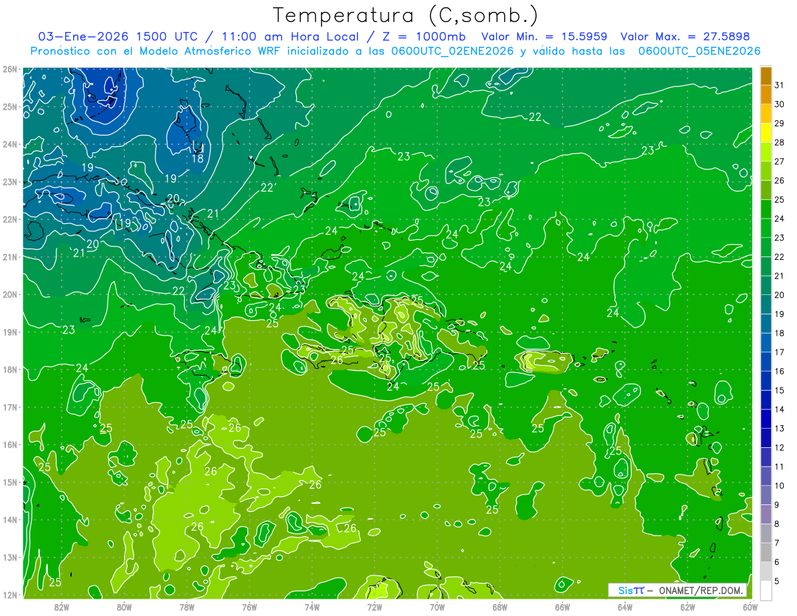Click the '21N' latitude axis label
797x616 pixels.
[10, 257]
